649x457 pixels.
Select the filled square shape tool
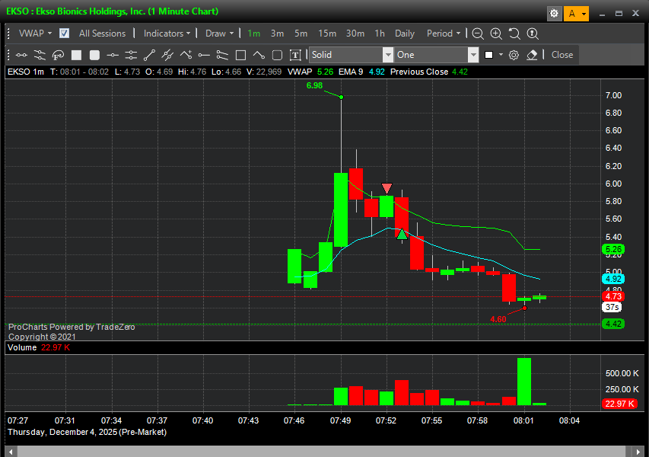point(76,55)
